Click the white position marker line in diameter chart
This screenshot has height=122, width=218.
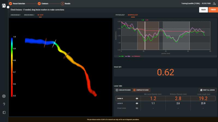(x=145, y=35)
